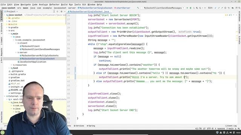241x135 pixels.
Task: Click the line separator LF status
Action: 204,129
